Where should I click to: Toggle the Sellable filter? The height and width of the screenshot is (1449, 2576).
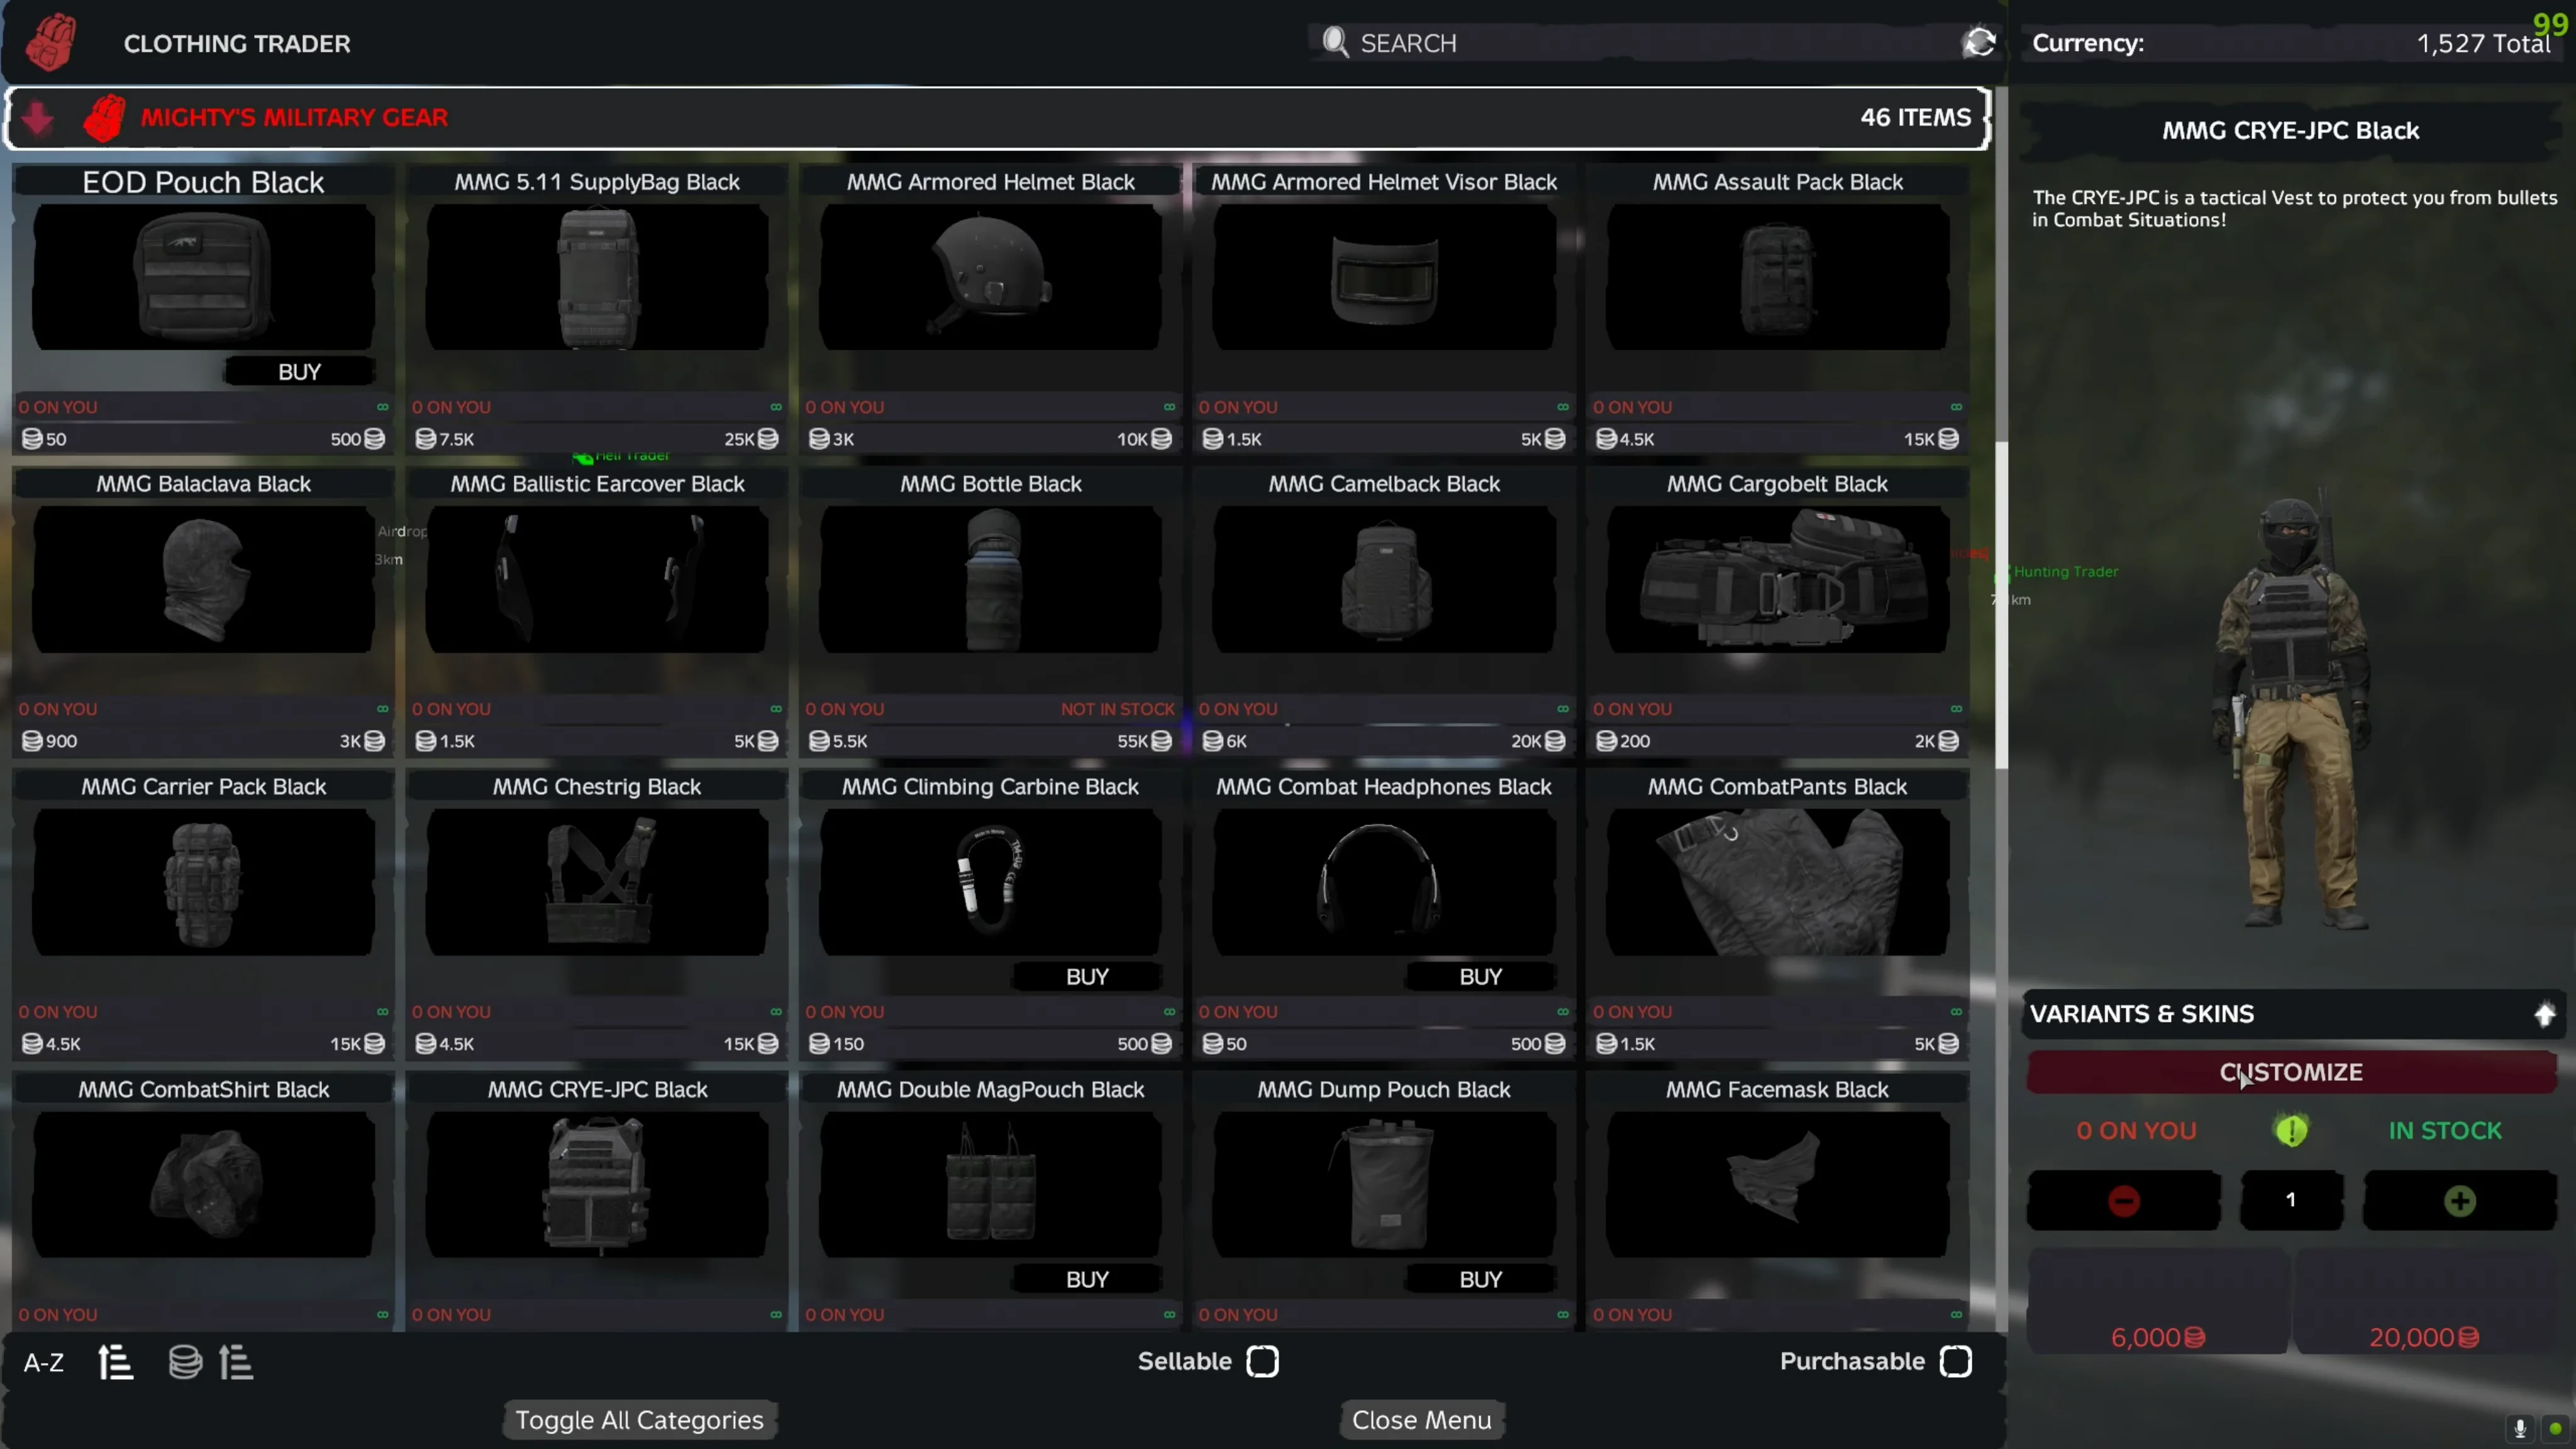point(1263,1361)
